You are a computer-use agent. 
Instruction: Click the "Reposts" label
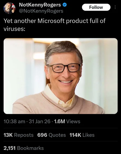point(24,135)
